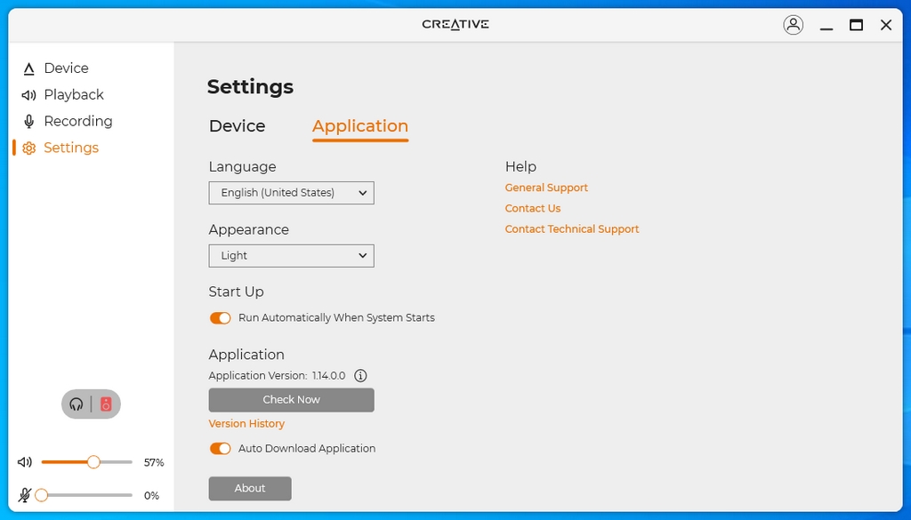Screen dimensions: 911x520
Task: Go to Playback in sidebar menu
Action: [x=74, y=94]
